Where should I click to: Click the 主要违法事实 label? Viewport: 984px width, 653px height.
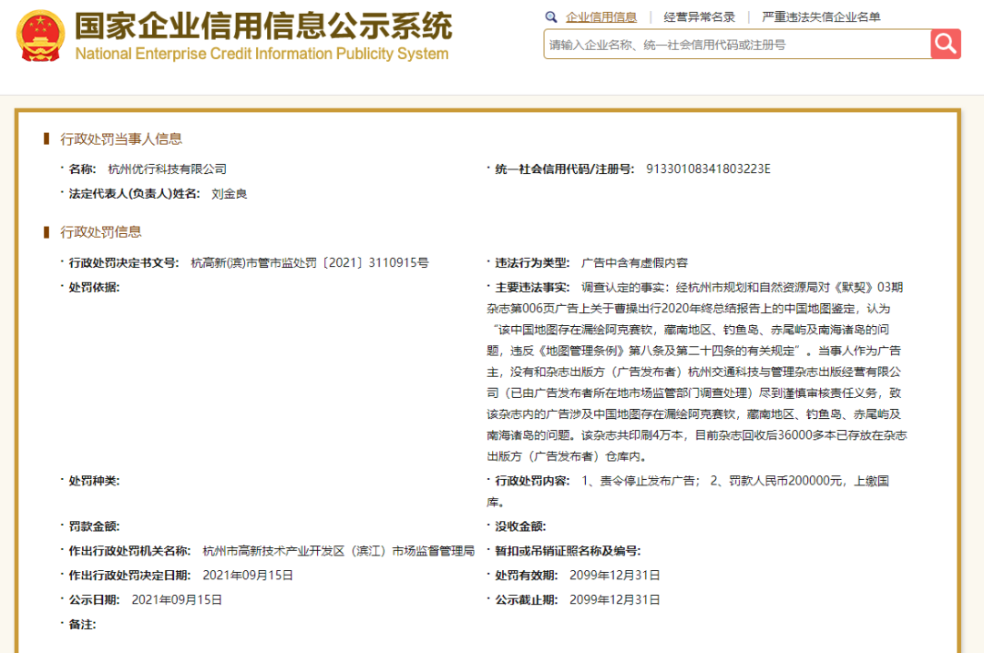tap(532, 287)
